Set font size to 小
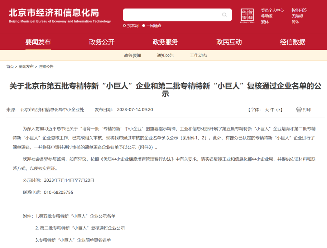 point(278,110)
